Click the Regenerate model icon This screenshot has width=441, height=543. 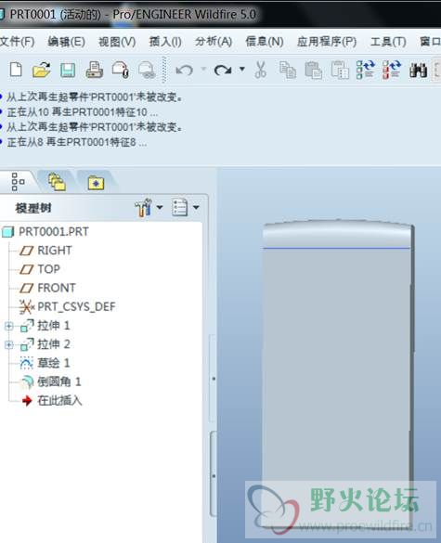tap(366, 70)
